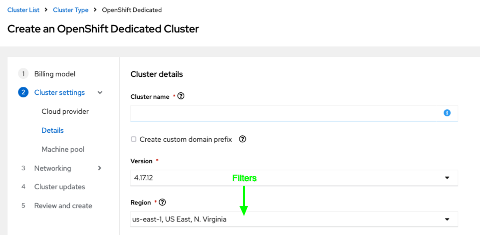Click the info icon in Cluster name field

click(447, 113)
